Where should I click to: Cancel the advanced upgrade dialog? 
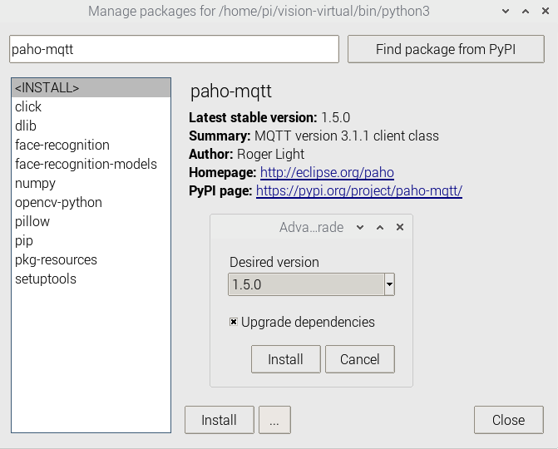[359, 359]
